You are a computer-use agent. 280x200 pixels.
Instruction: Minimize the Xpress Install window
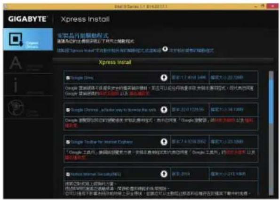(256, 7)
